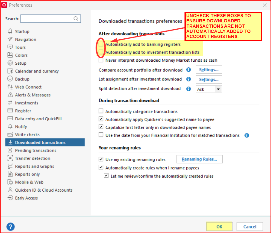The width and height of the screenshot is (271, 233).
Task: Close the Preferences dialog
Action: coord(265,5)
